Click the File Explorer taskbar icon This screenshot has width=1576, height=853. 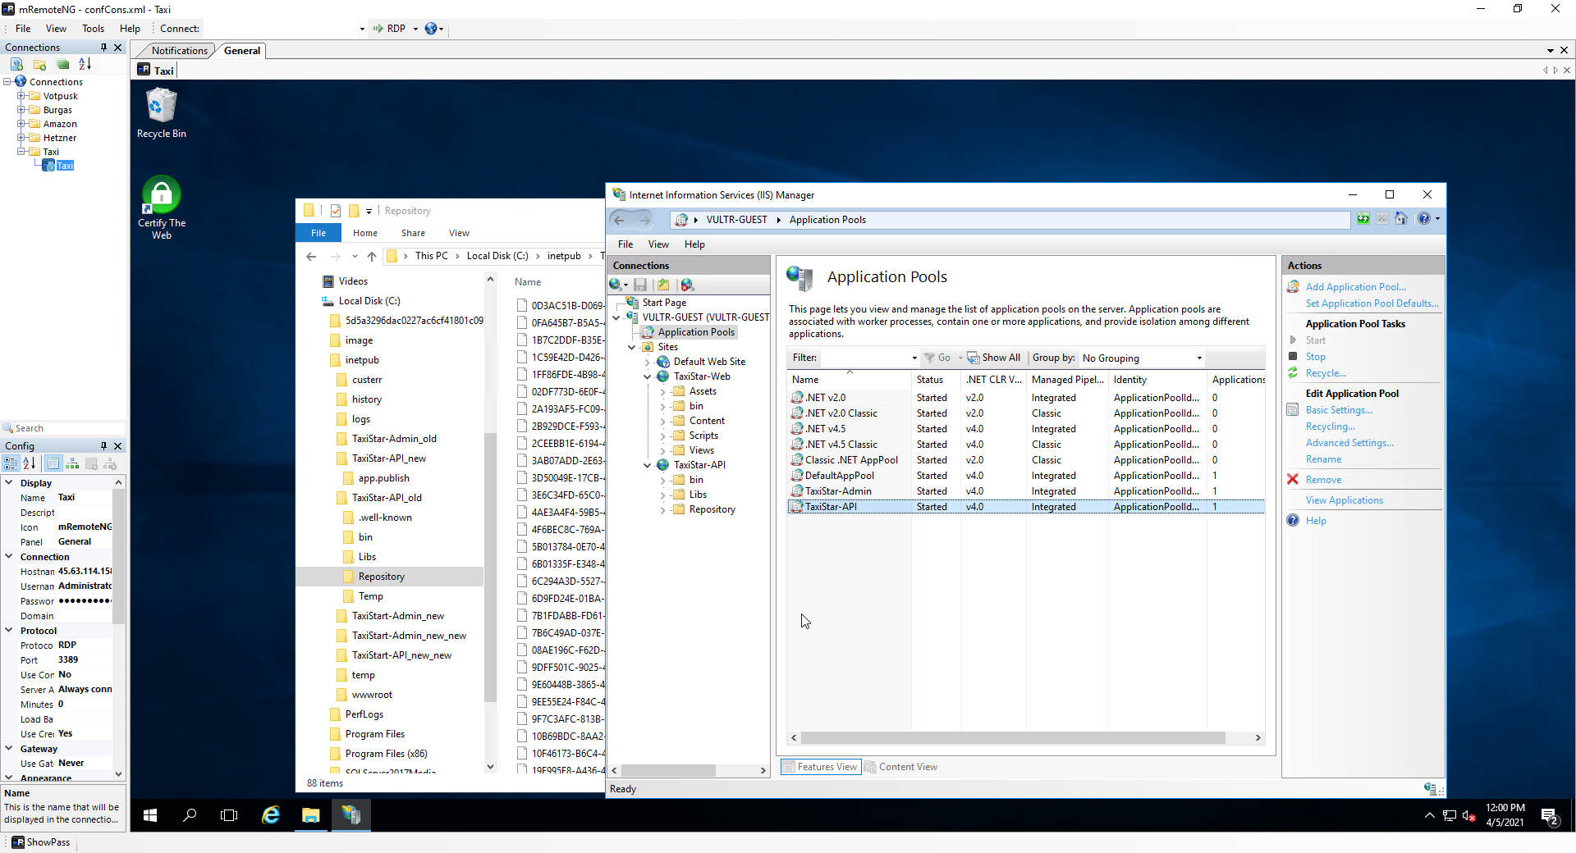pos(310,815)
